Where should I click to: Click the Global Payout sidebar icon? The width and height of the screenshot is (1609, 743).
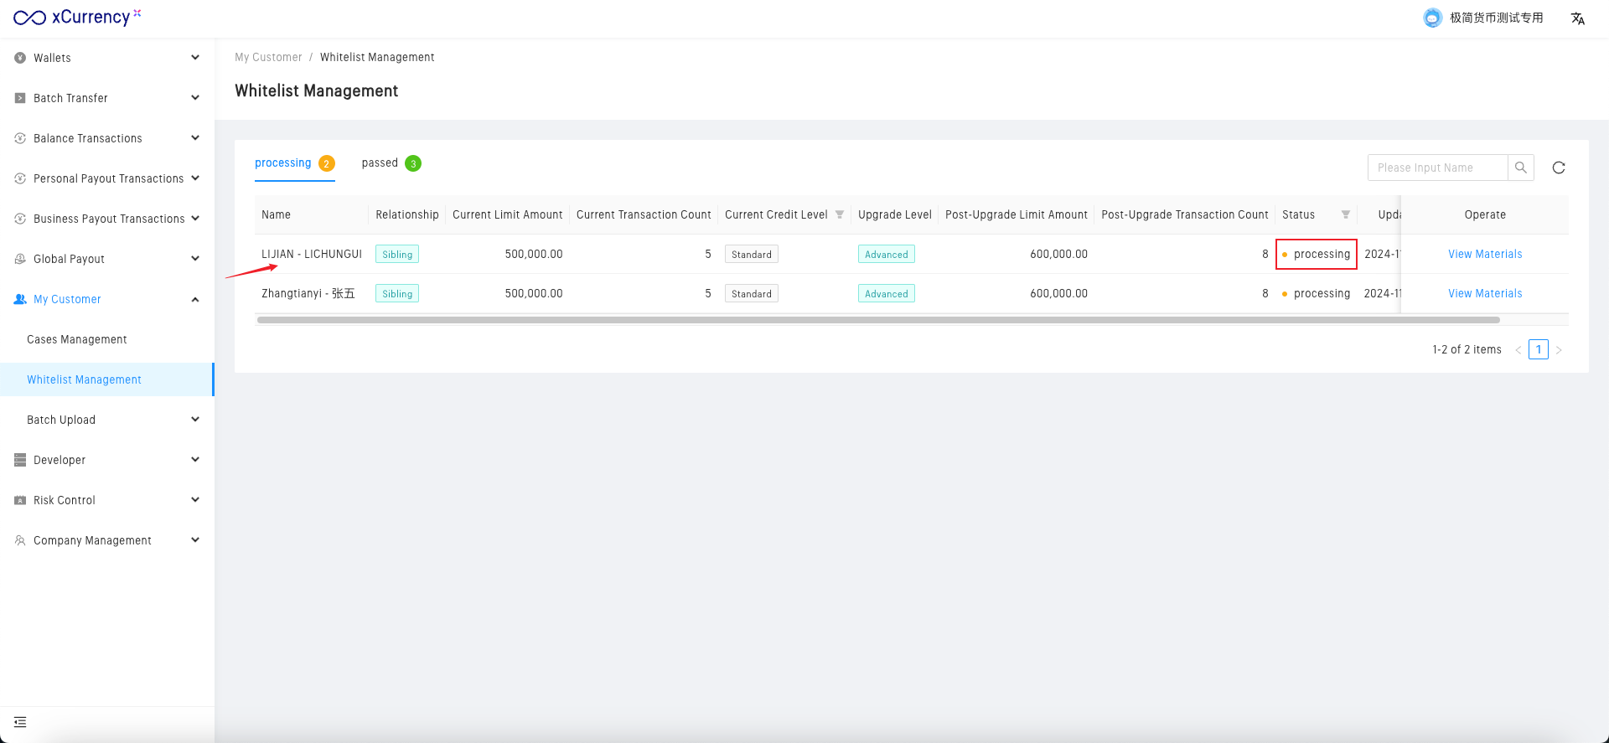point(20,259)
